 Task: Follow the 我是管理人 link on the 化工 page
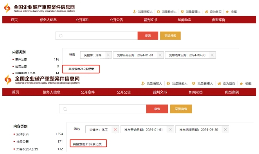click(x=205, y=84)
